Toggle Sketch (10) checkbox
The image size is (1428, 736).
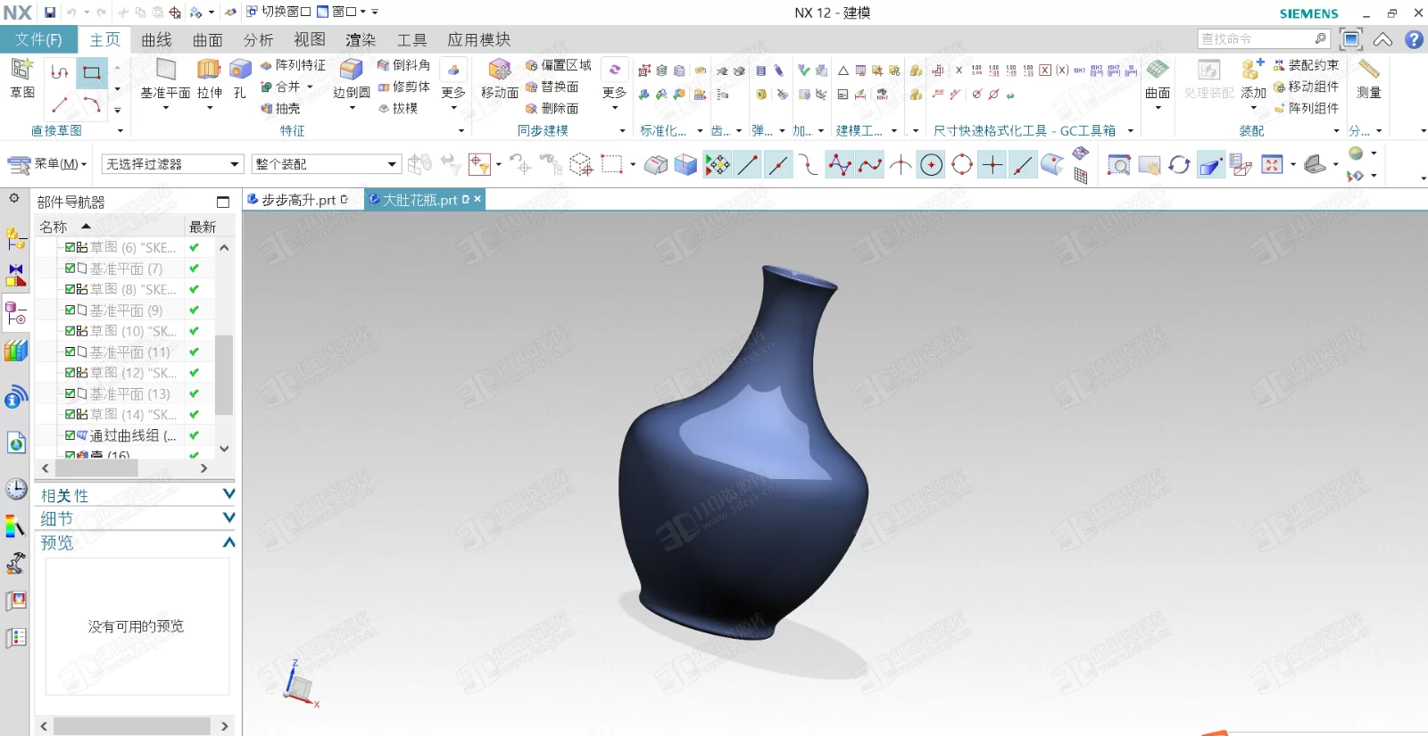71,331
